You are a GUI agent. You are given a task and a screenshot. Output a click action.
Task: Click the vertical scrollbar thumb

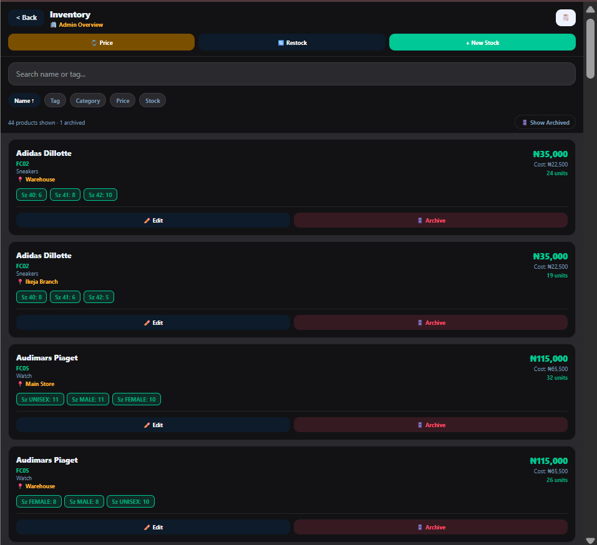[590, 49]
